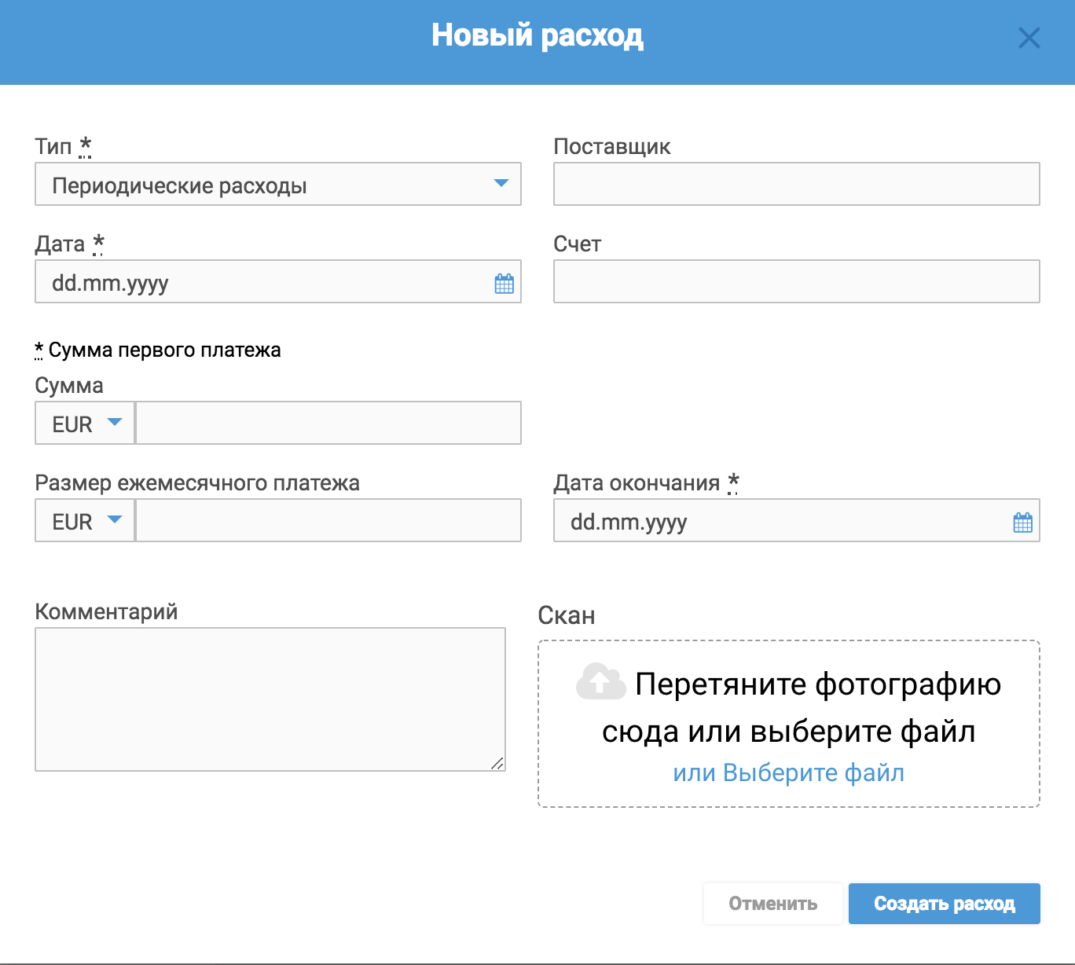
Task: Change currency EUR for Размер ежемесячного платежа
Action: click(85, 520)
